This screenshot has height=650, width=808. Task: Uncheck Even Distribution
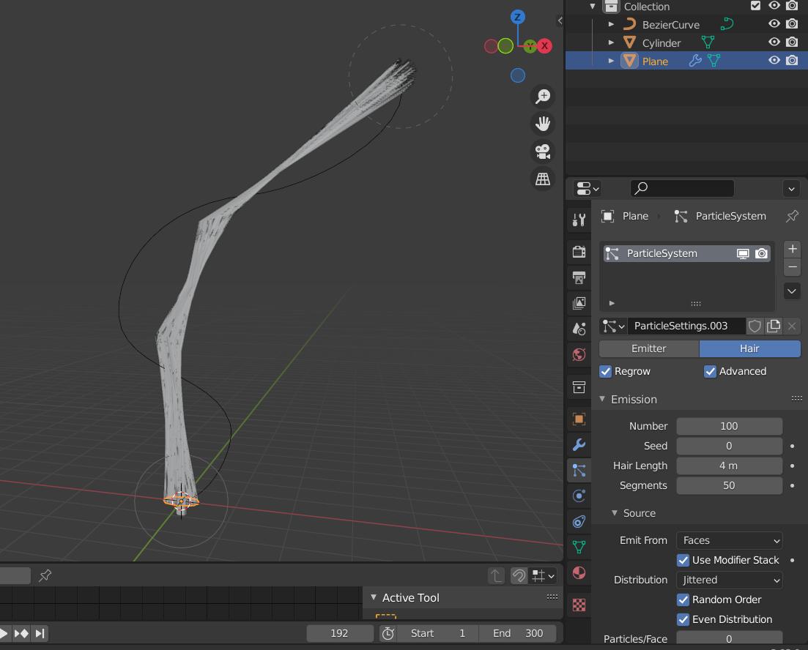click(683, 619)
